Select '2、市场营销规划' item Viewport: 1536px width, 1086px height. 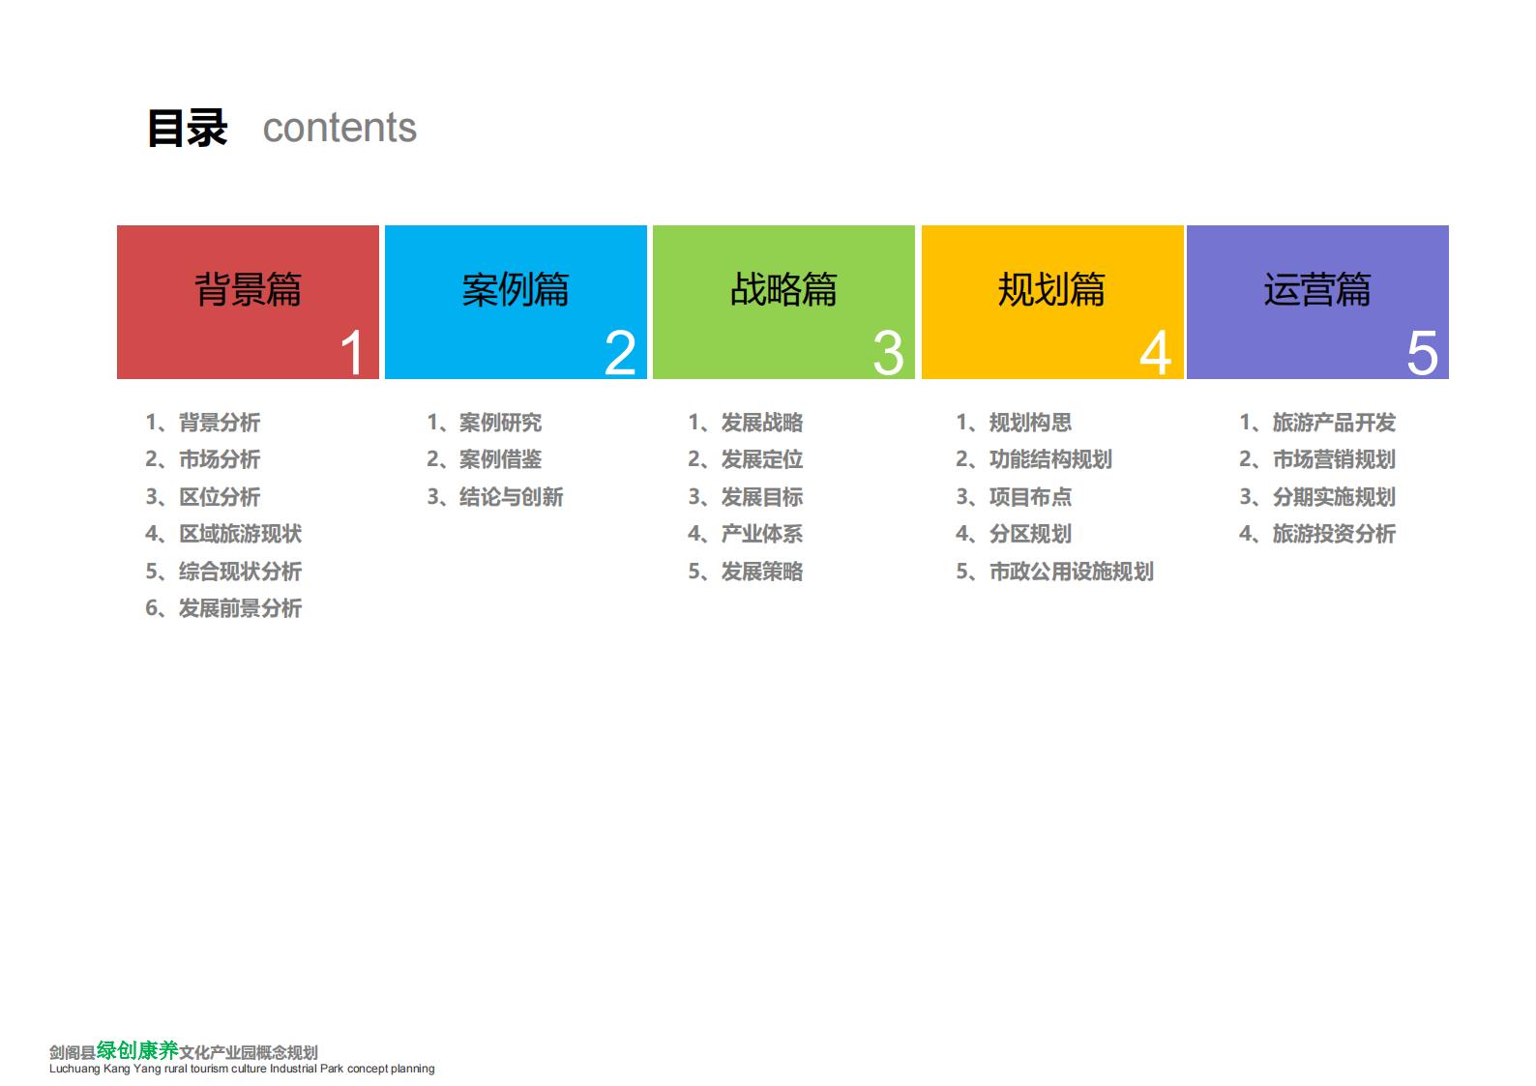[x=1317, y=459]
